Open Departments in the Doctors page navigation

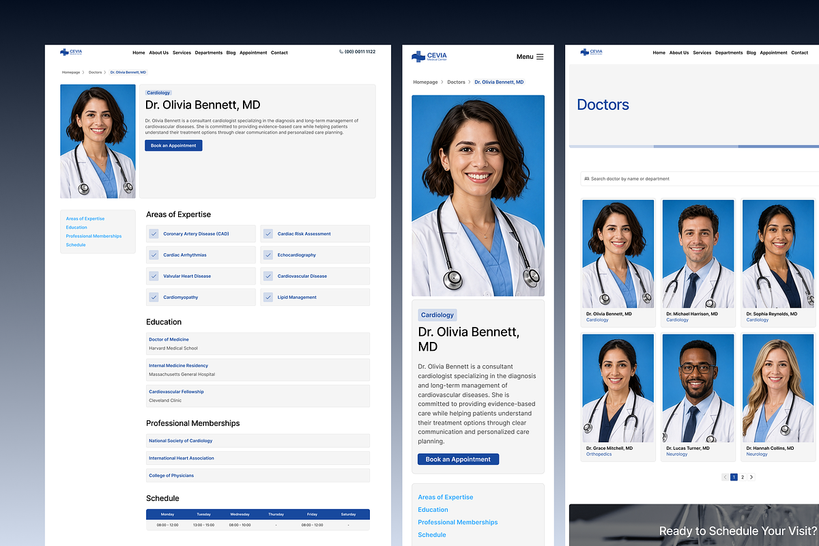coord(729,53)
